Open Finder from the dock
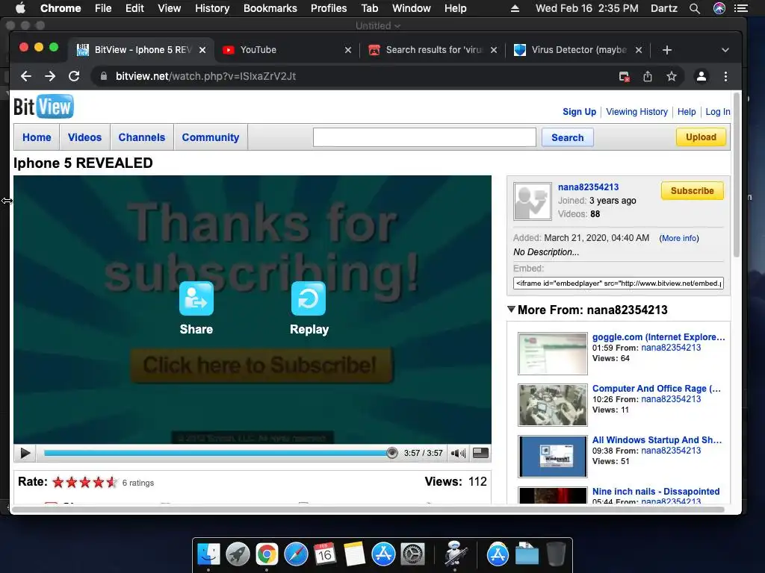Screen dimensions: 765x573 tap(208, 554)
